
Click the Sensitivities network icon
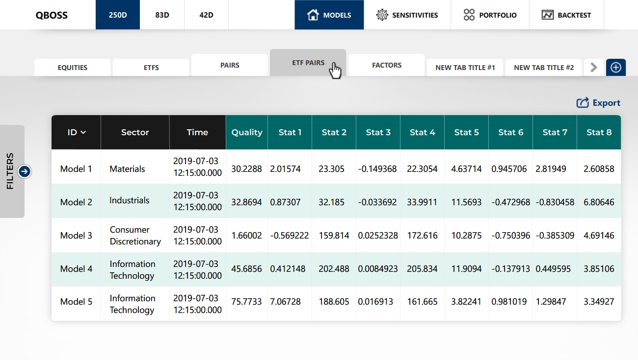tap(382, 15)
